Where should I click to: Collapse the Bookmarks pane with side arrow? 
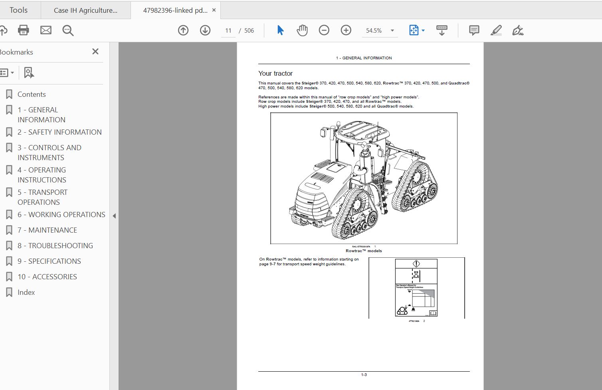point(114,216)
